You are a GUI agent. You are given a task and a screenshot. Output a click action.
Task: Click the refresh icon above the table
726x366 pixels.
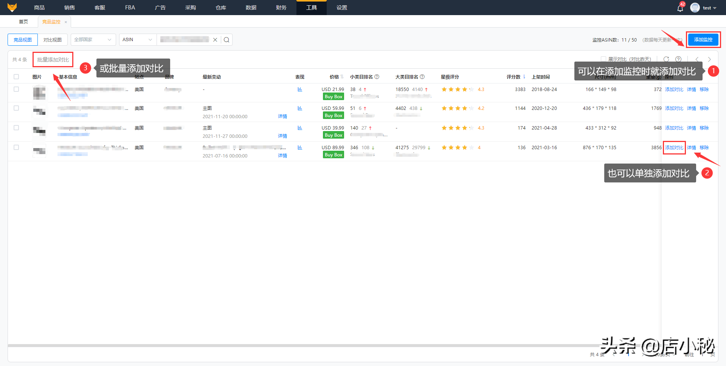[x=666, y=59]
